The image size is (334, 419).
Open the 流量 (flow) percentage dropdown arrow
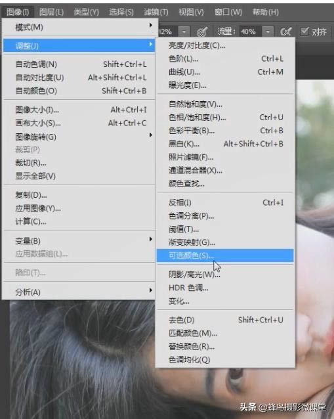click(x=268, y=32)
